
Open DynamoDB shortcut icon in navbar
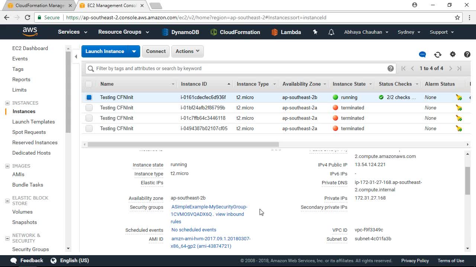click(x=165, y=32)
